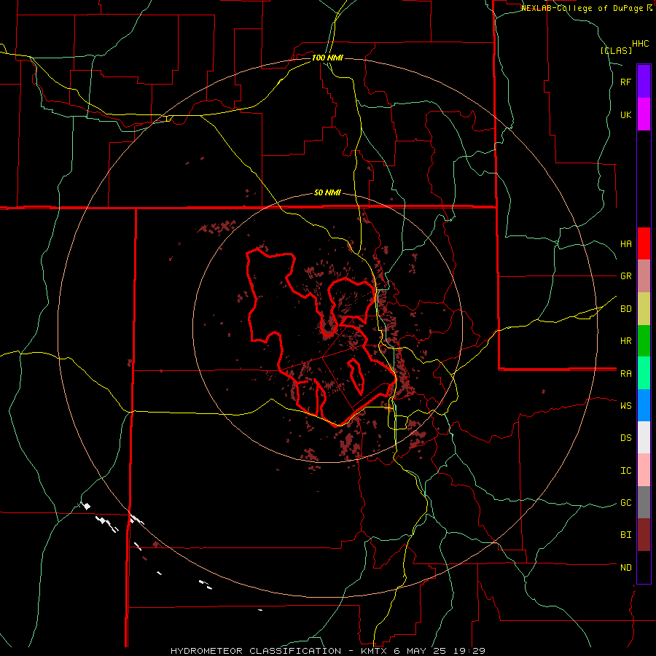Click the 'HA' legend label
The width and height of the screenshot is (656, 656).
[626, 244]
